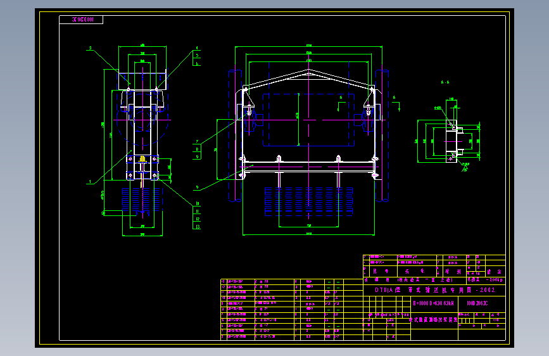Click part balloon number 4 label

coord(197,48)
